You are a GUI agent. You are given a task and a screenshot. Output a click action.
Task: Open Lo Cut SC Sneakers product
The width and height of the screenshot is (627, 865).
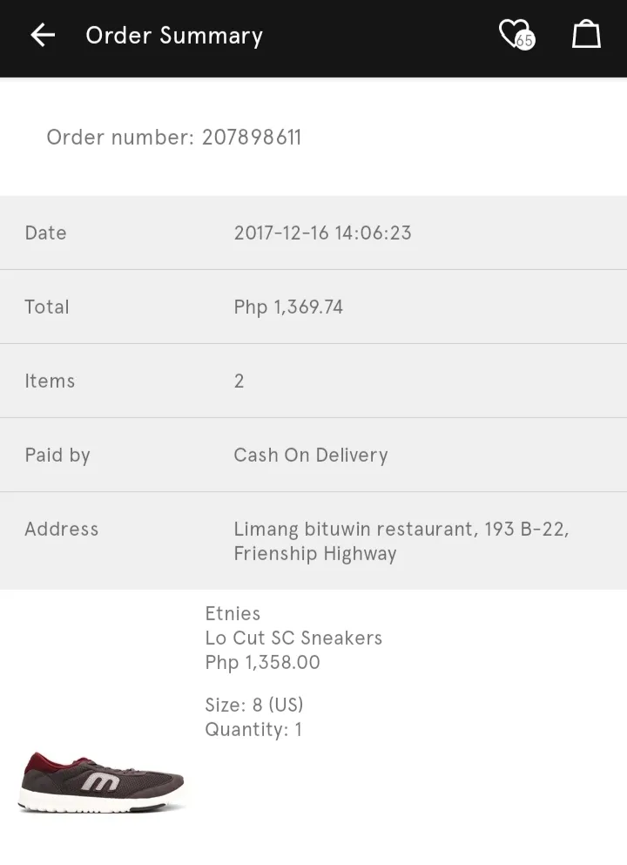293,638
